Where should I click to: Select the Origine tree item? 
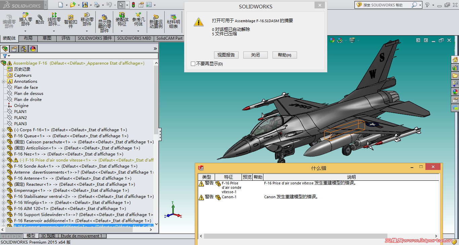point(21,106)
